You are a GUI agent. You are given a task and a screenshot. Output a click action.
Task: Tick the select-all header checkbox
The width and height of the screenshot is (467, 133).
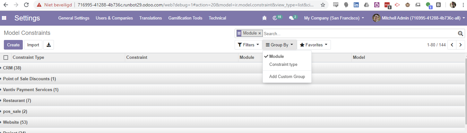tap(6, 58)
